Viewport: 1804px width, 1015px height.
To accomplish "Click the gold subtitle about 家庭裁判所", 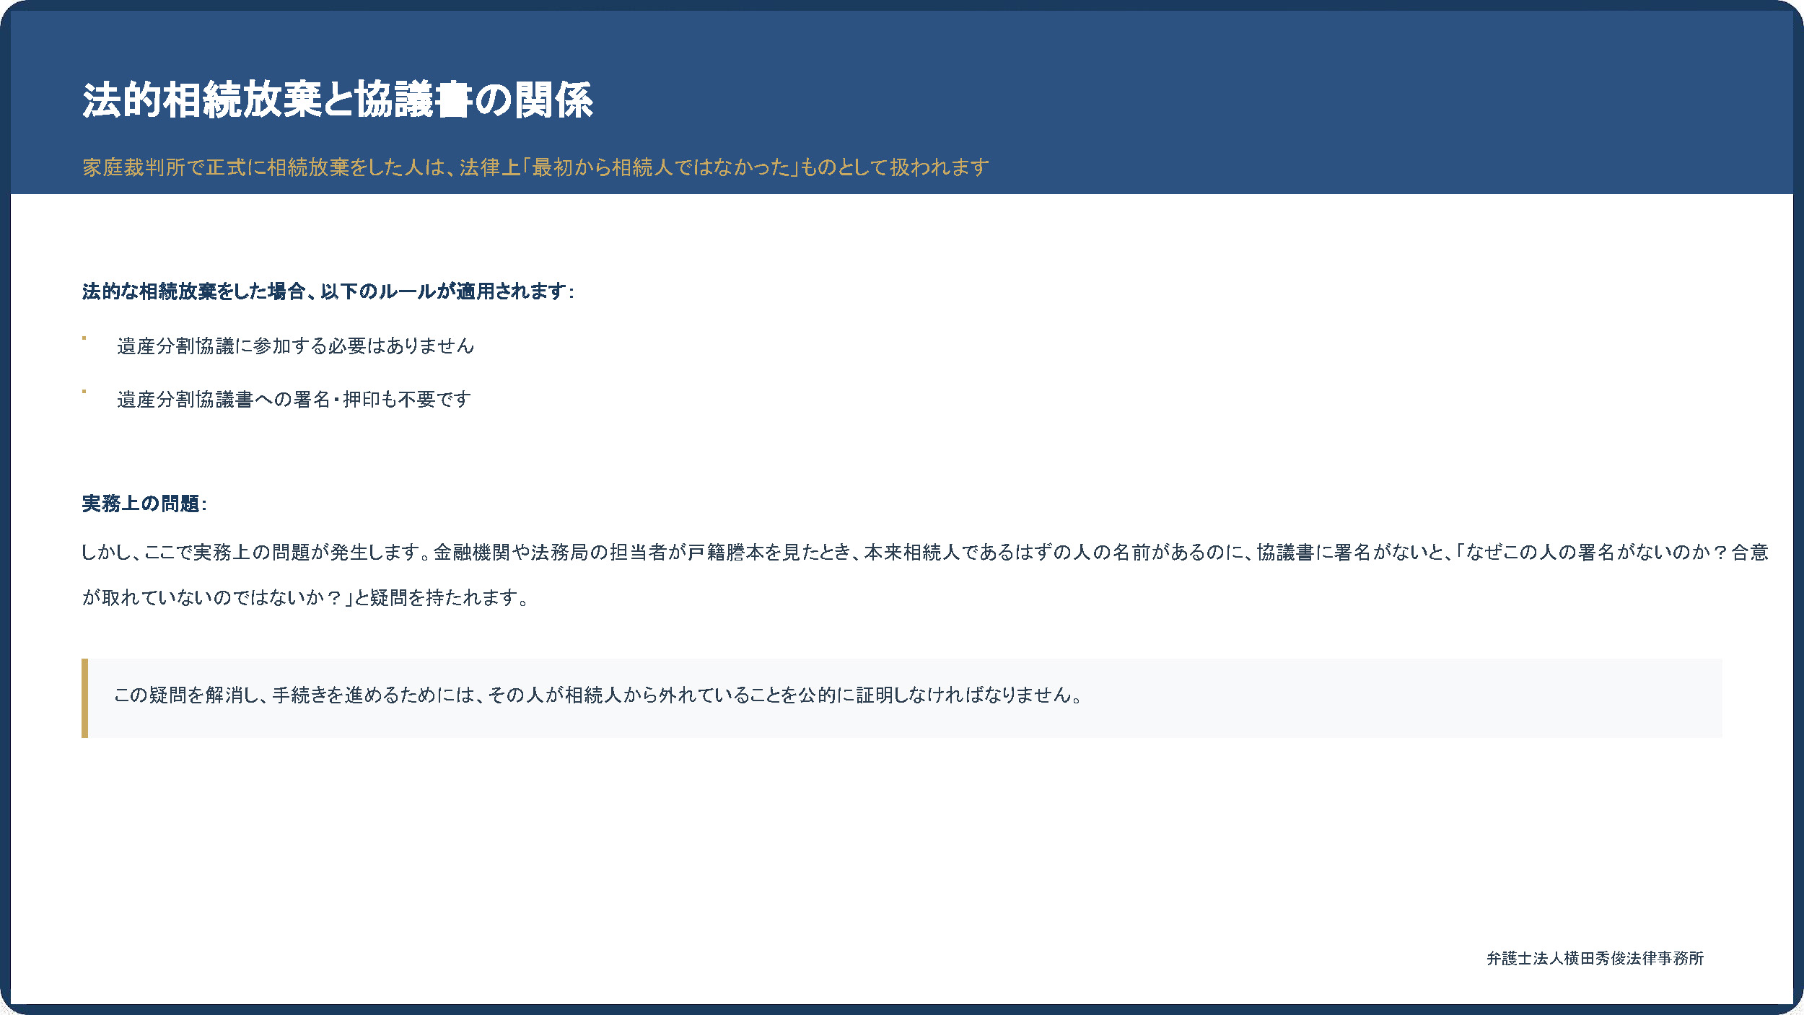I will [535, 167].
